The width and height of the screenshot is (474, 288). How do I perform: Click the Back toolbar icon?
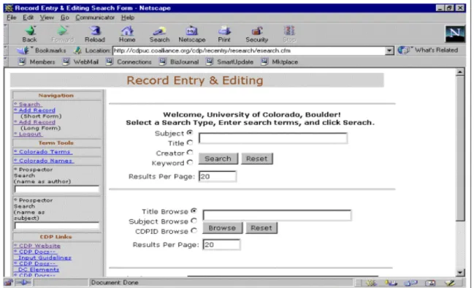30,34
